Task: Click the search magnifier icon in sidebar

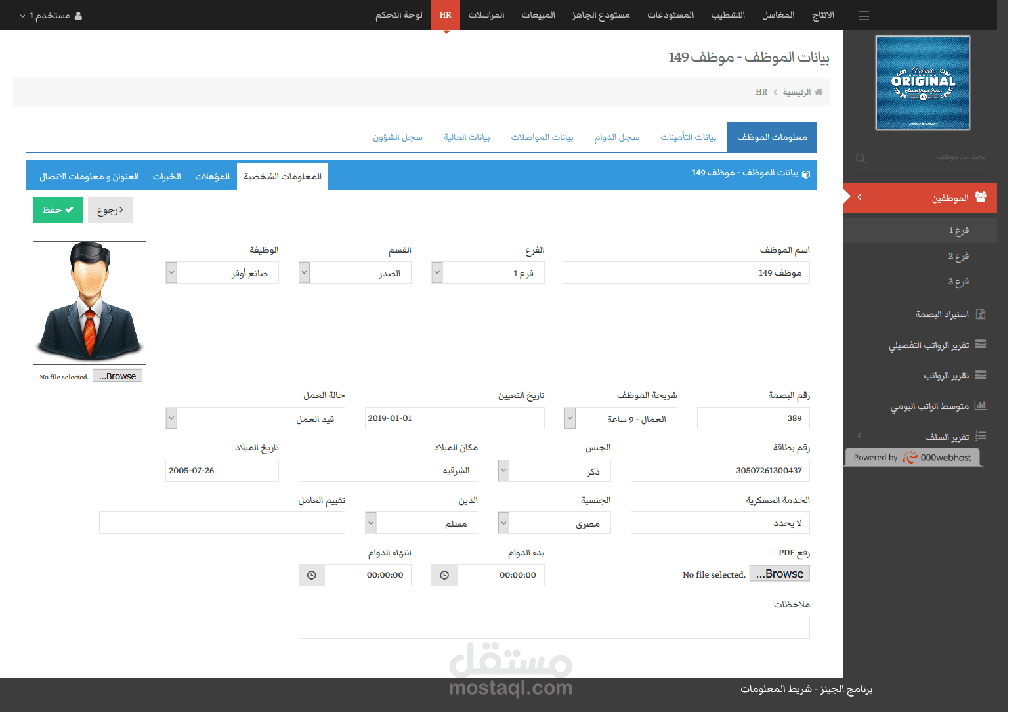Action: pyautogui.click(x=861, y=158)
